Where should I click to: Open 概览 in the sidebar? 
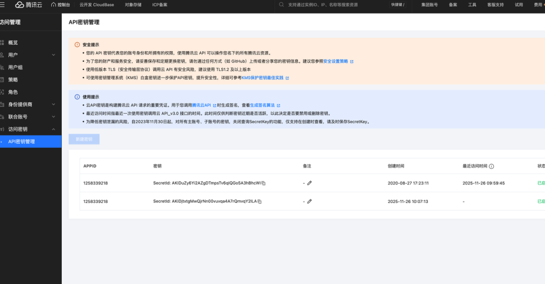(13, 43)
